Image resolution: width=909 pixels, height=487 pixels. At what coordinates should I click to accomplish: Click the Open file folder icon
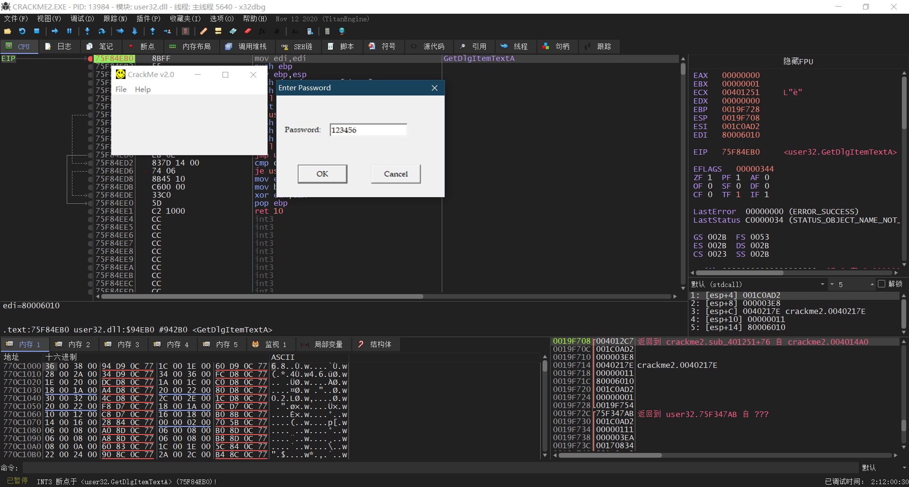point(8,31)
